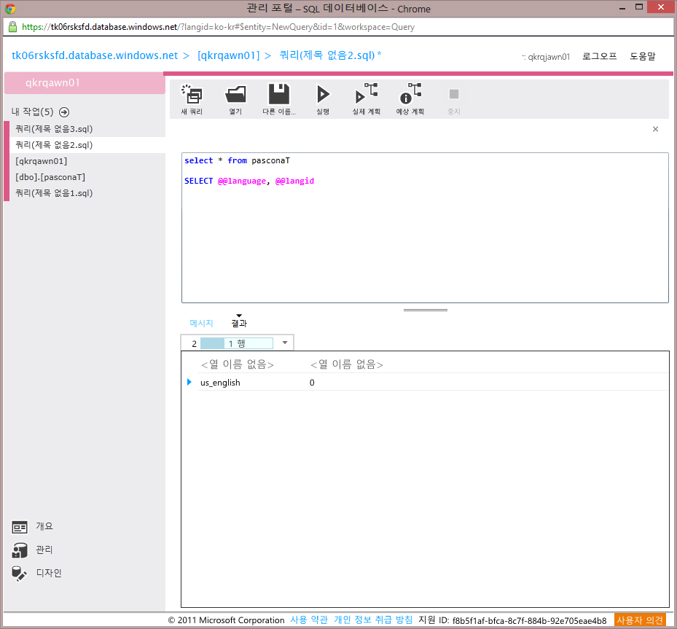Minimize the Chrome window
677x629 pixels.
pos(622,8)
